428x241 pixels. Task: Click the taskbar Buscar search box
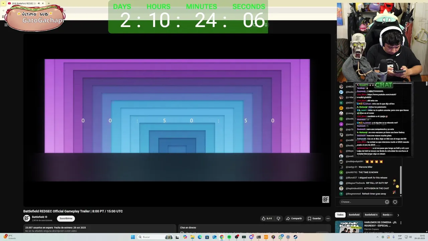pos(155,237)
